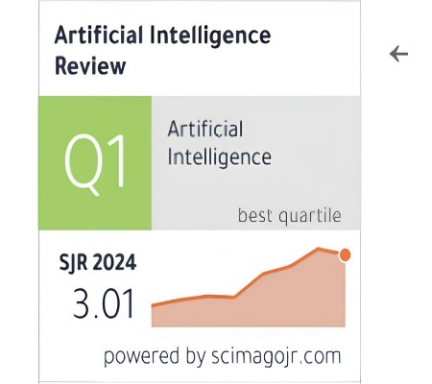This screenshot has width=432, height=384.
Task: Click the scimagojr.com domain text
Action: pyautogui.click(x=276, y=357)
